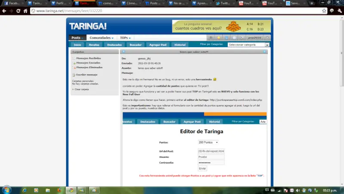
Task: Open a new browser tab
Action: click(x=312, y=3)
